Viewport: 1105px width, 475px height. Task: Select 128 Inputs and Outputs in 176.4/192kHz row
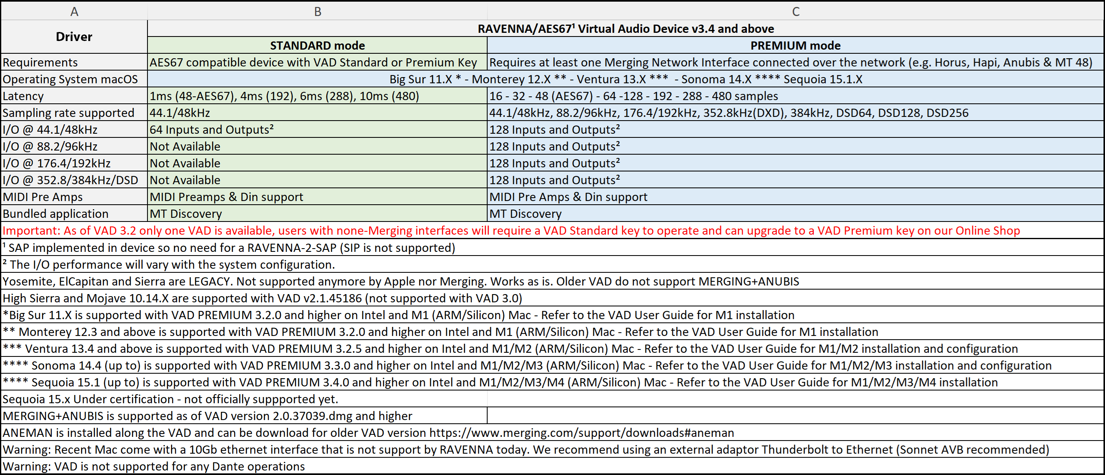coord(796,163)
